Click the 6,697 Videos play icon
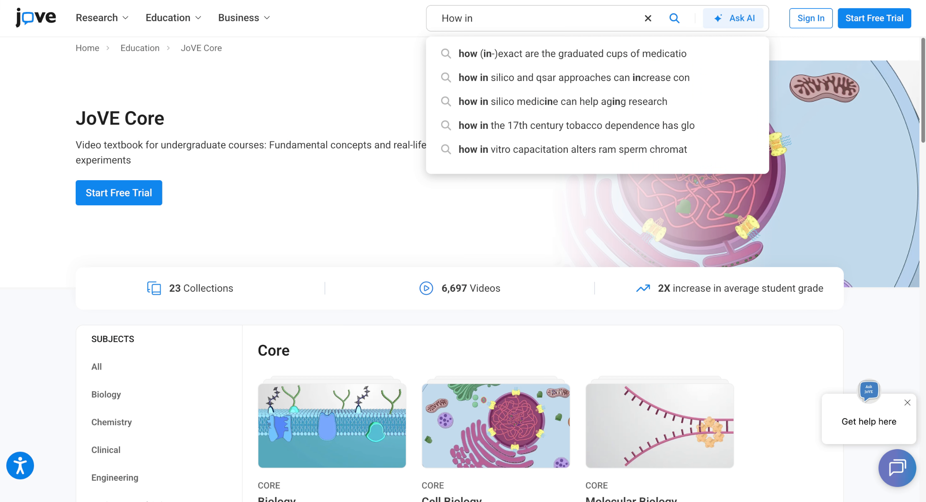 (426, 288)
